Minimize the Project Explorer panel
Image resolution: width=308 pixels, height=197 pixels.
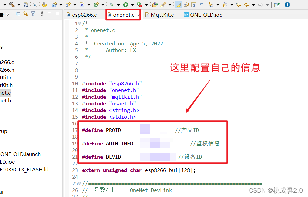point(50,13)
